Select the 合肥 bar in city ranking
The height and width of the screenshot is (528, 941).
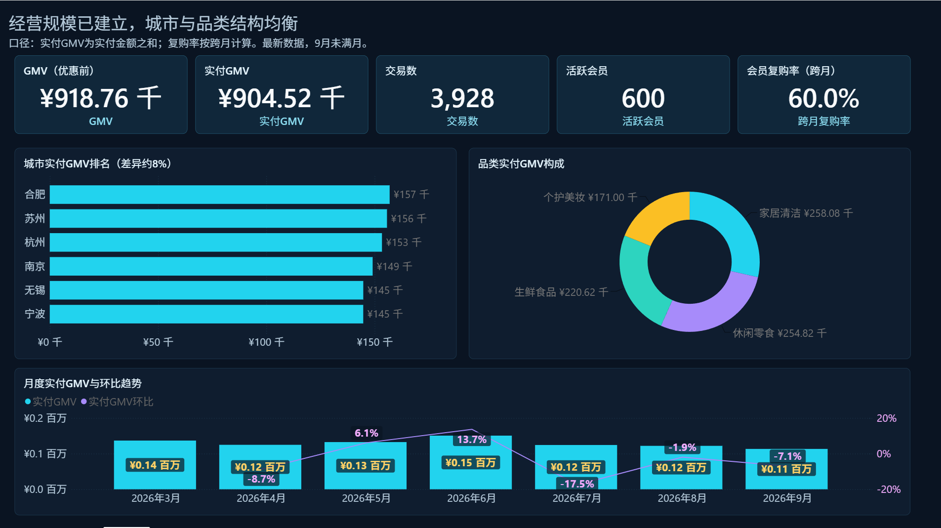pos(220,195)
